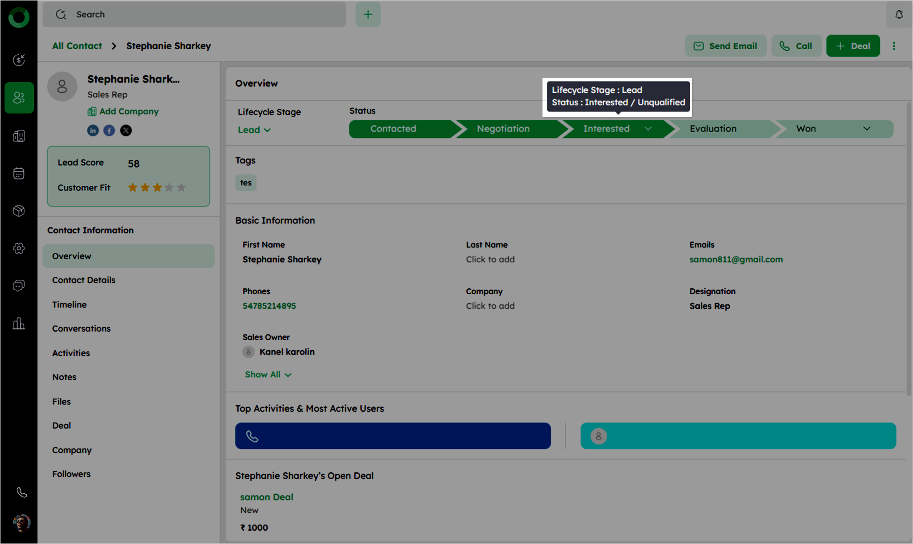Open the calendar sidebar icon
Image resolution: width=913 pixels, height=544 pixels.
coord(19,173)
